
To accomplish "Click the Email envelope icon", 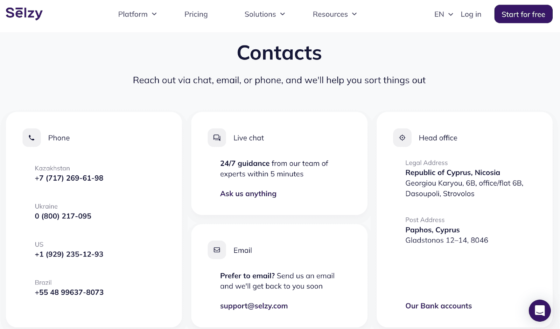I will [x=217, y=250].
